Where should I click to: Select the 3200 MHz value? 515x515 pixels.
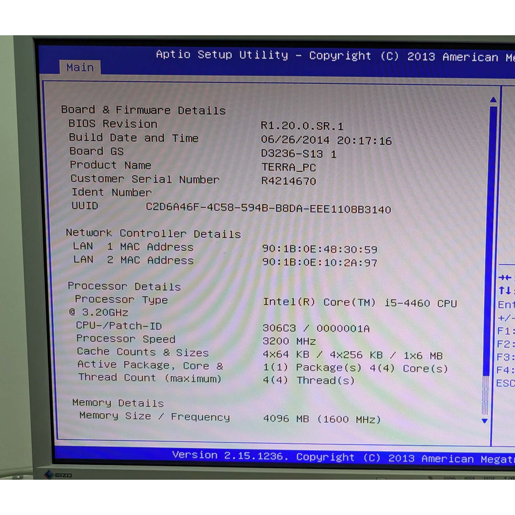[289, 341]
